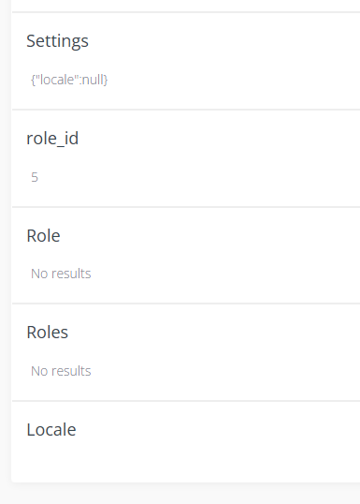The width and height of the screenshot is (360, 504).
Task: Click divider between Settings and role_id
Action: point(186,110)
